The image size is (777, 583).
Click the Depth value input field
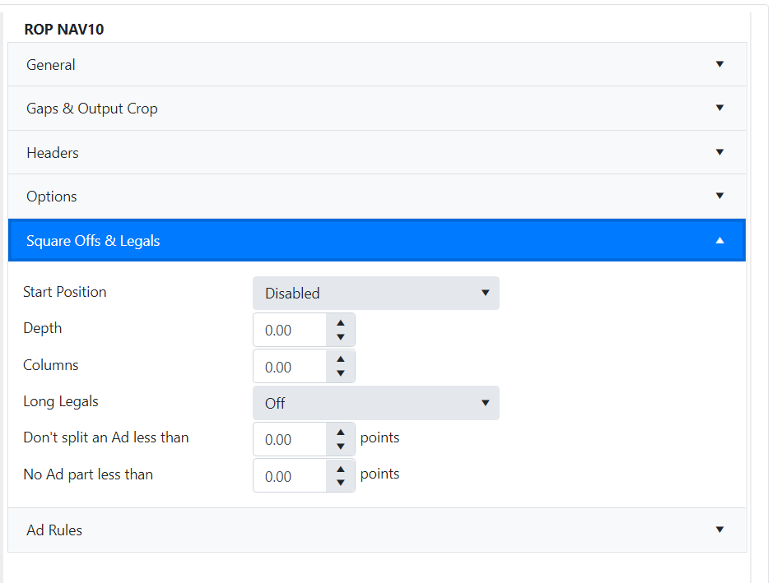click(x=290, y=331)
